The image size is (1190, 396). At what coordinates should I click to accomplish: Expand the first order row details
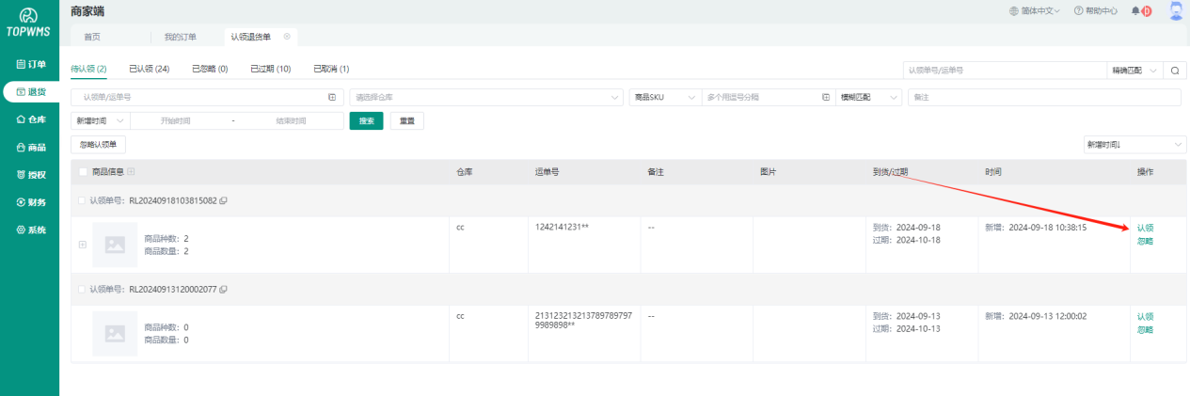[83, 245]
